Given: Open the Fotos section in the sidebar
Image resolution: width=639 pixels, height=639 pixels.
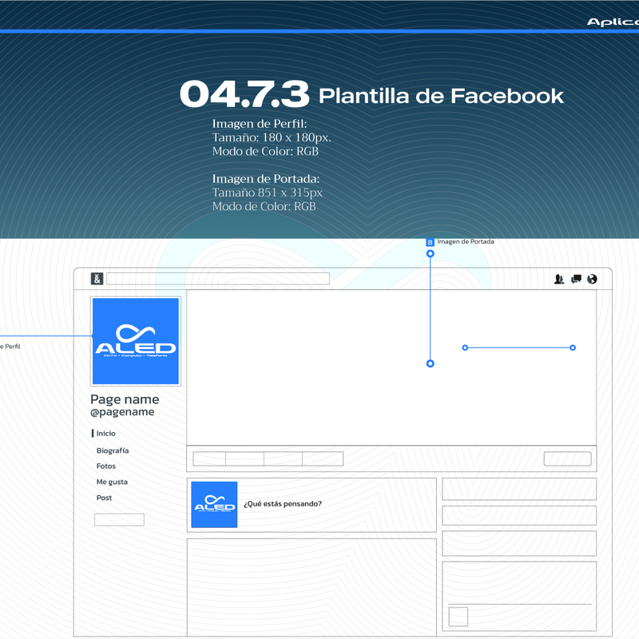Looking at the screenshot, I should tap(106, 466).
